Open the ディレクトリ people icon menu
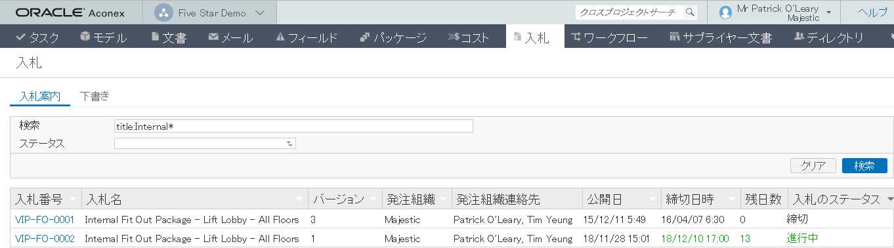The width and height of the screenshot is (894, 248). click(828, 37)
